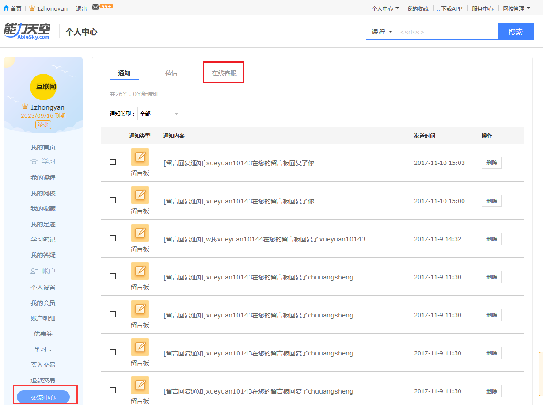Screen dimensions: 543x405
Task: Click the blue 搜索 button
Action: pos(515,32)
